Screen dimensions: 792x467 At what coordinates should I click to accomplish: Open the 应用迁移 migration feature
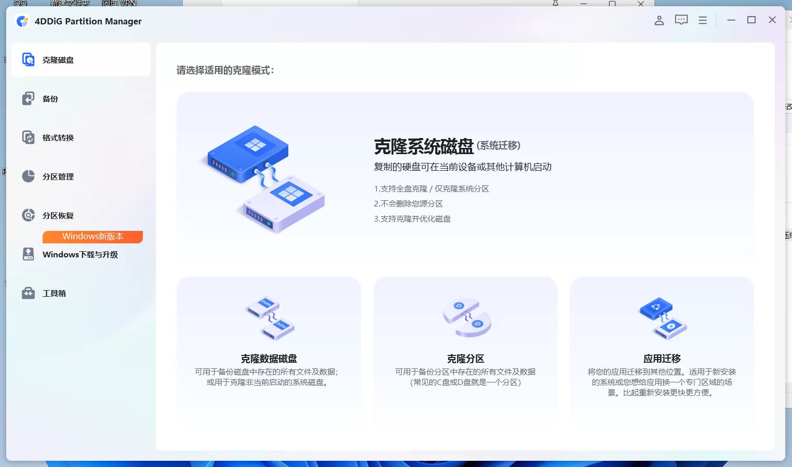(661, 350)
